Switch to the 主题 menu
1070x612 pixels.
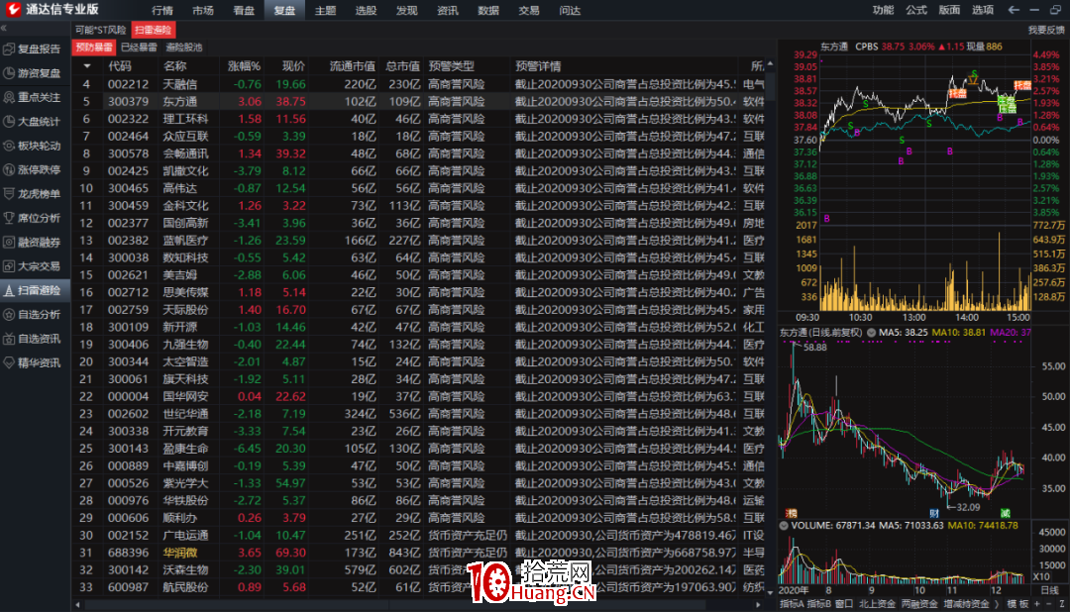(326, 10)
